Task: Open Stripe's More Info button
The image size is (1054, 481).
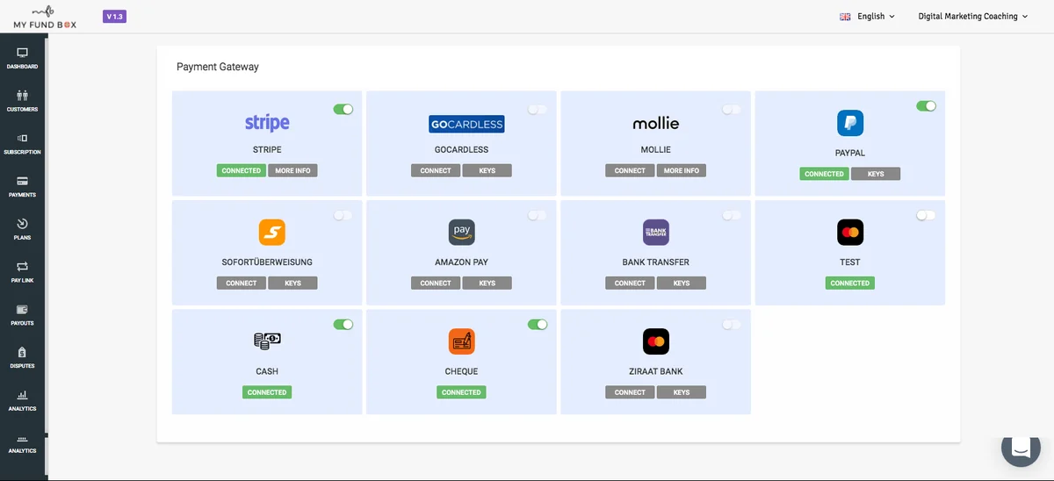Action: (x=292, y=171)
